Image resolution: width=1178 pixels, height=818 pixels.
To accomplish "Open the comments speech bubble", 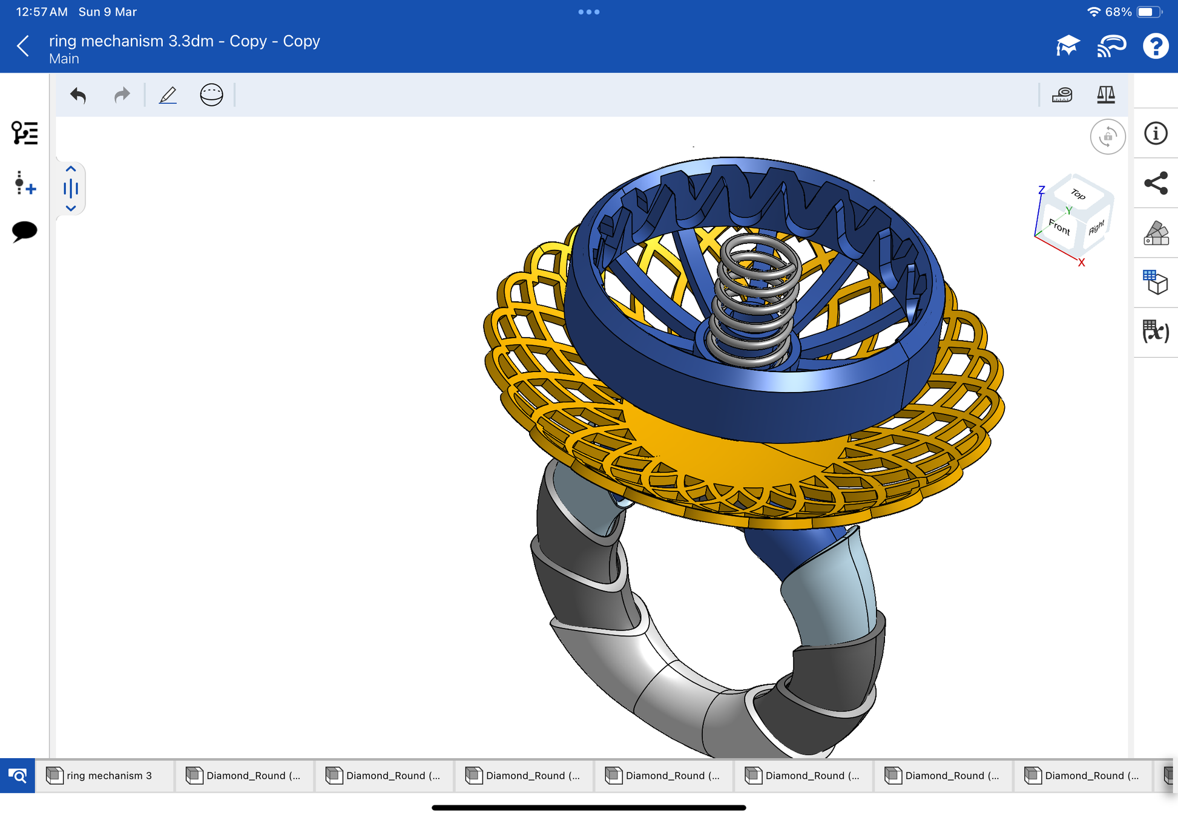I will click(25, 231).
